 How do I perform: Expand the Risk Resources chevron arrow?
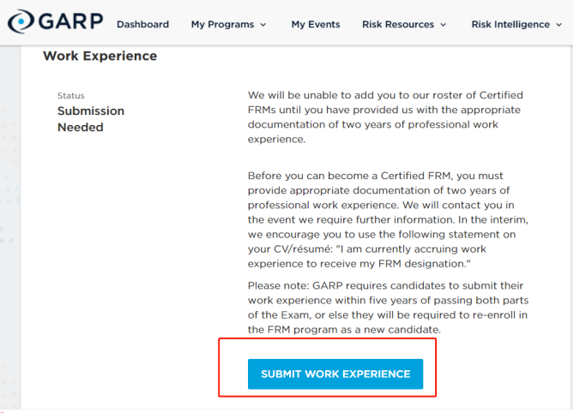(444, 25)
